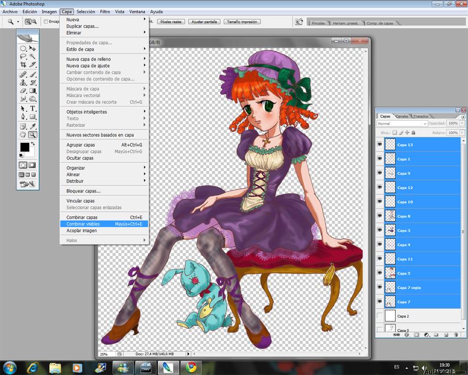Select the Move tool

[x=32, y=49]
